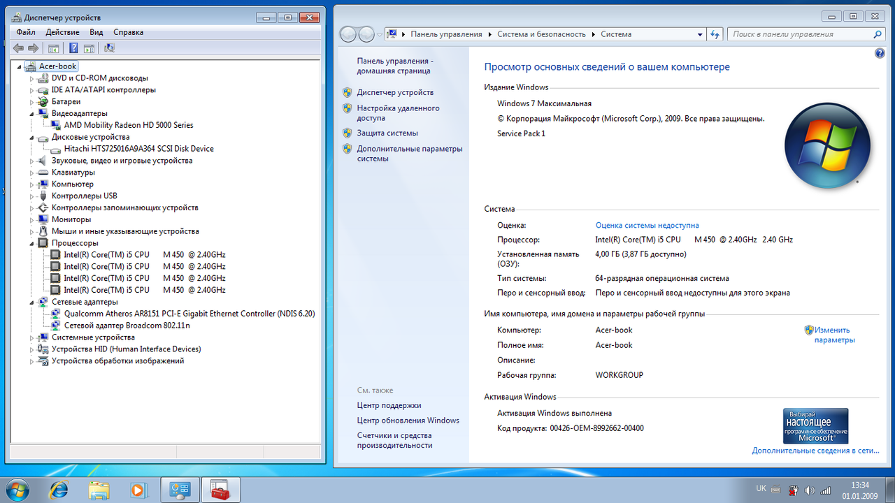
Task: Click the power plug tray icon
Action: [793, 490]
